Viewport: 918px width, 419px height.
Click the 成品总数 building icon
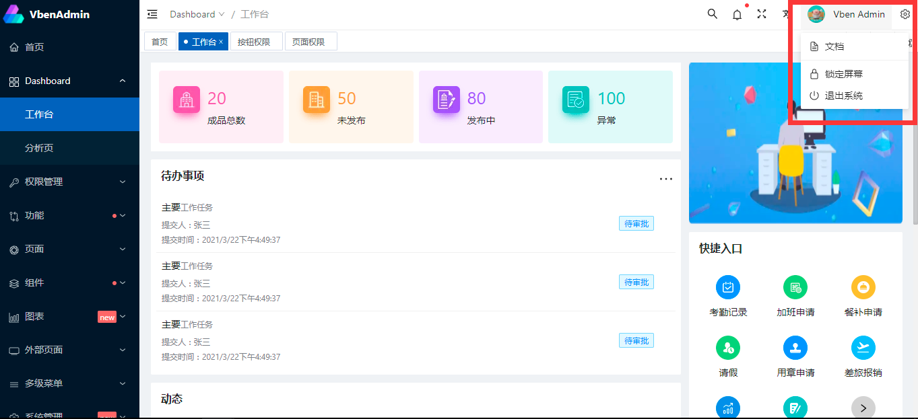[x=187, y=100]
